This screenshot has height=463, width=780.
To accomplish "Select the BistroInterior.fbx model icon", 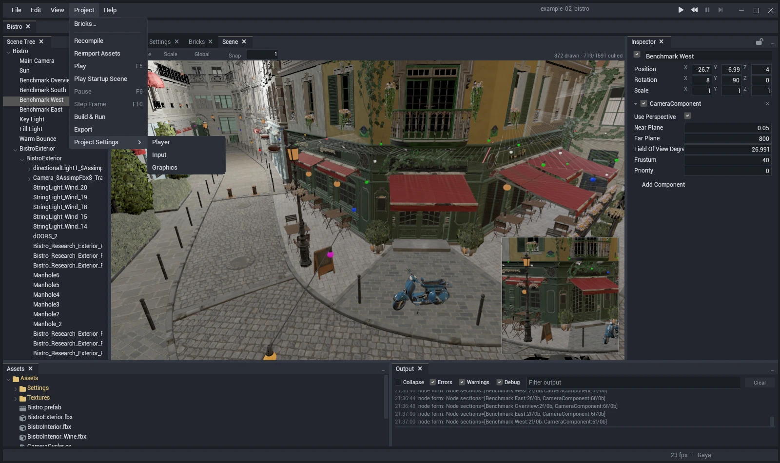I will [22, 427].
